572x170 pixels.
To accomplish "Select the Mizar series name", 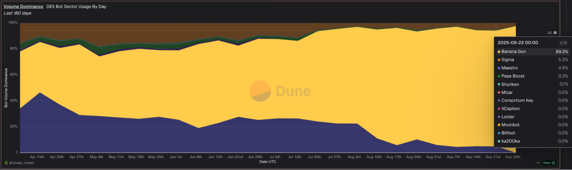I will [507, 93].
